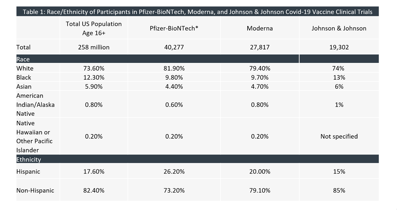Select the Moderna column header
The image size is (397, 212).
[260, 28]
